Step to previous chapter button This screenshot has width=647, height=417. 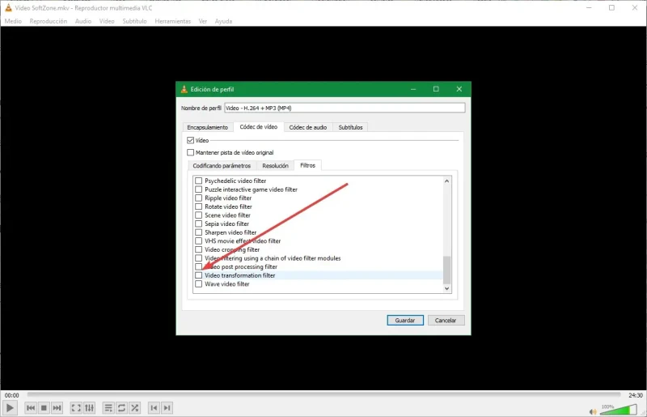tap(154, 408)
